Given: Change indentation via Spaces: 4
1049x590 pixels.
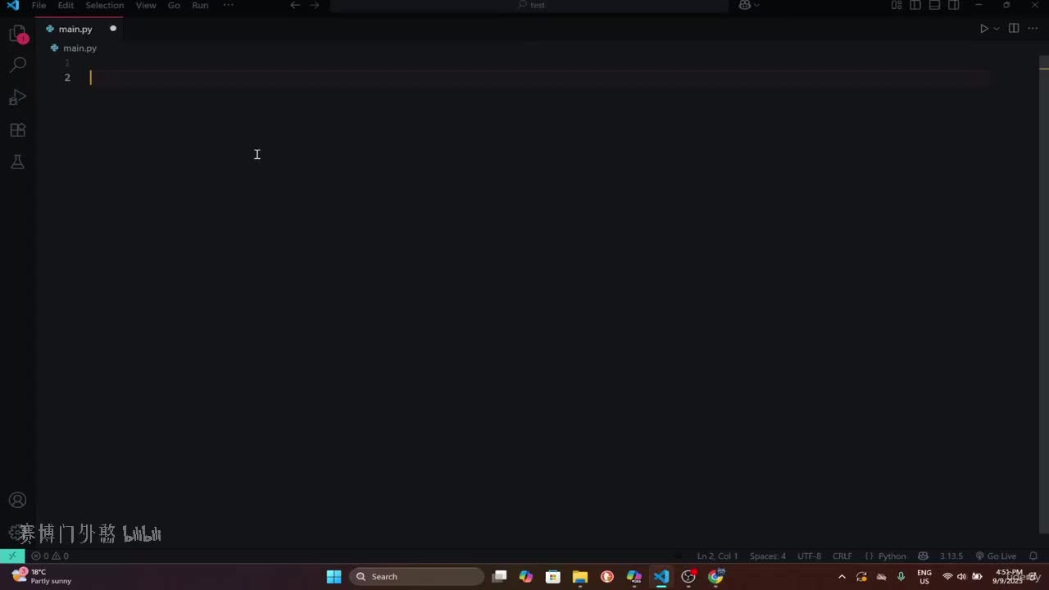Looking at the screenshot, I should click(768, 556).
